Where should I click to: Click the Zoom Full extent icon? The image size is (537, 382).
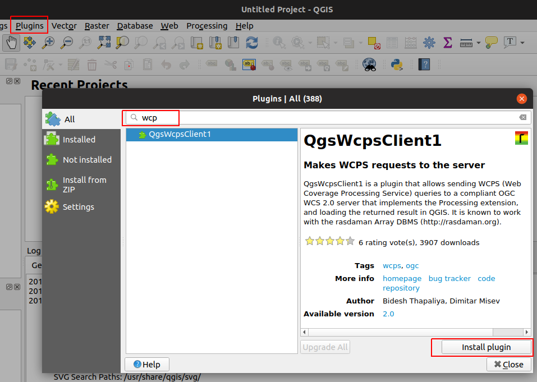[104, 43]
